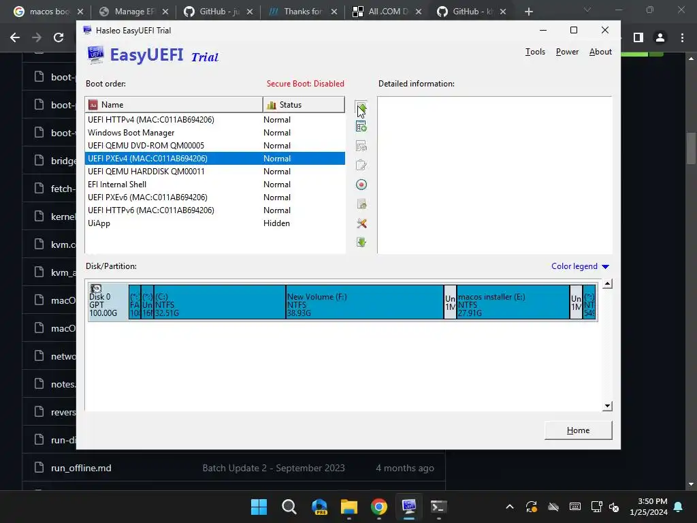Open taskbar Search
This screenshot has height=523, width=697.
point(289,507)
